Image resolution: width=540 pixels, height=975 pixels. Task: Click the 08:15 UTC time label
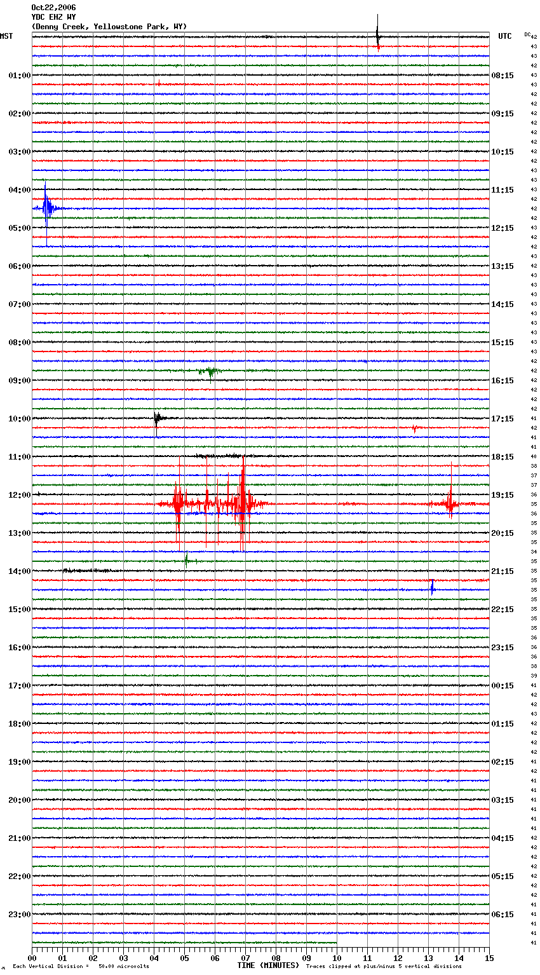click(x=503, y=76)
